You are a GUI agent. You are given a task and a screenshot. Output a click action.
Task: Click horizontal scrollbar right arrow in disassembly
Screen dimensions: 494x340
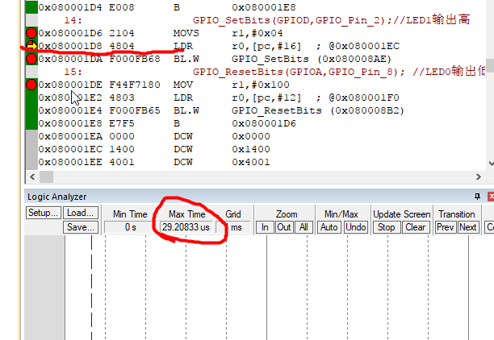click(x=479, y=176)
